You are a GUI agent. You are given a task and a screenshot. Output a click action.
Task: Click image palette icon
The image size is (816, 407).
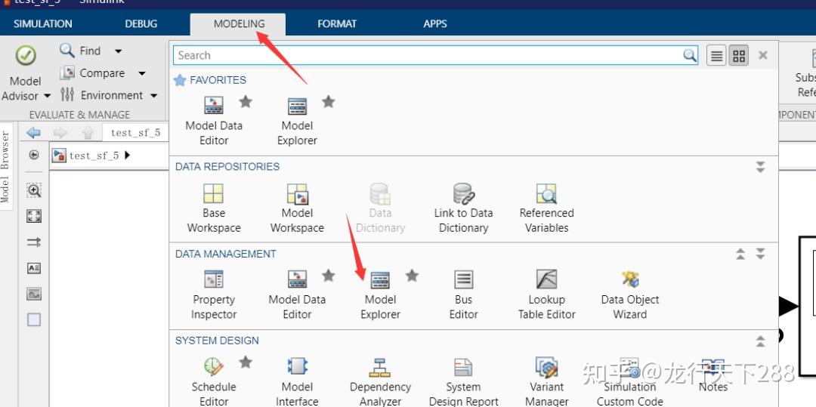34,294
